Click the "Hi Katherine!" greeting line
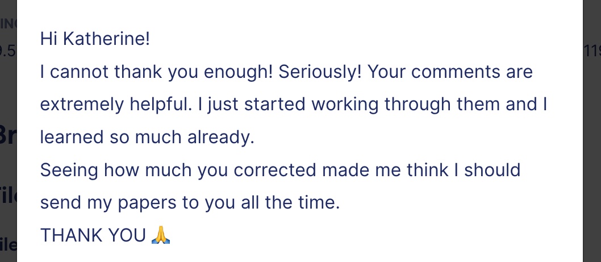This screenshot has width=601, height=262. (x=95, y=39)
